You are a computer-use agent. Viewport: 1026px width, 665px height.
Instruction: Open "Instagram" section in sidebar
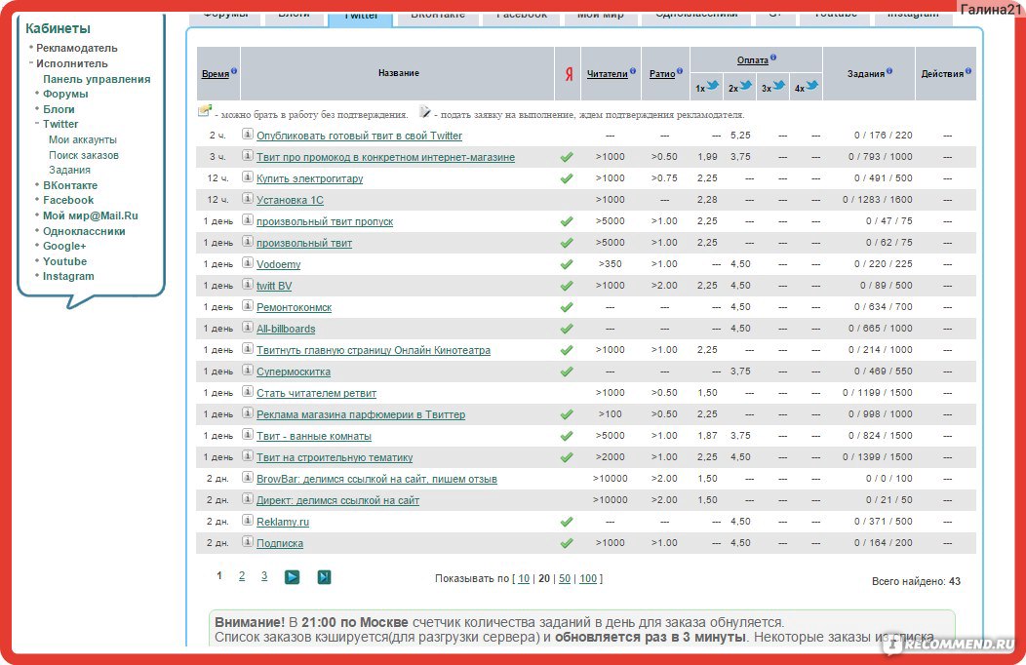tap(68, 276)
